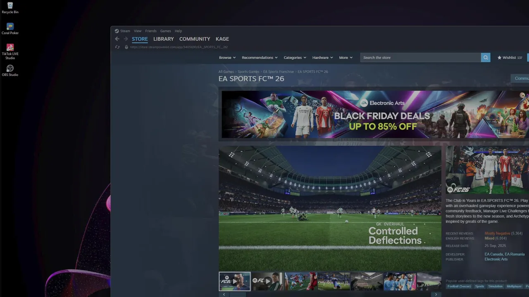The height and width of the screenshot is (297, 529).
Task: Open Wishlist 137 link
Action: click(510, 58)
